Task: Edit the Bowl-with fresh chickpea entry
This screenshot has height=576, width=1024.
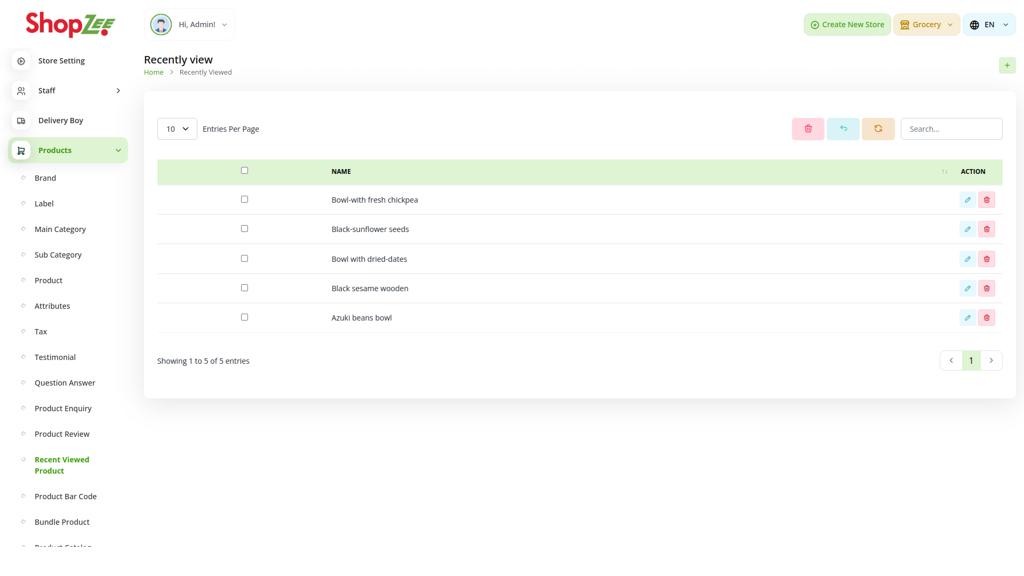Action: point(967,200)
